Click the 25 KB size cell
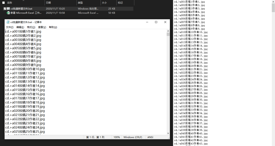 tap(112, 9)
